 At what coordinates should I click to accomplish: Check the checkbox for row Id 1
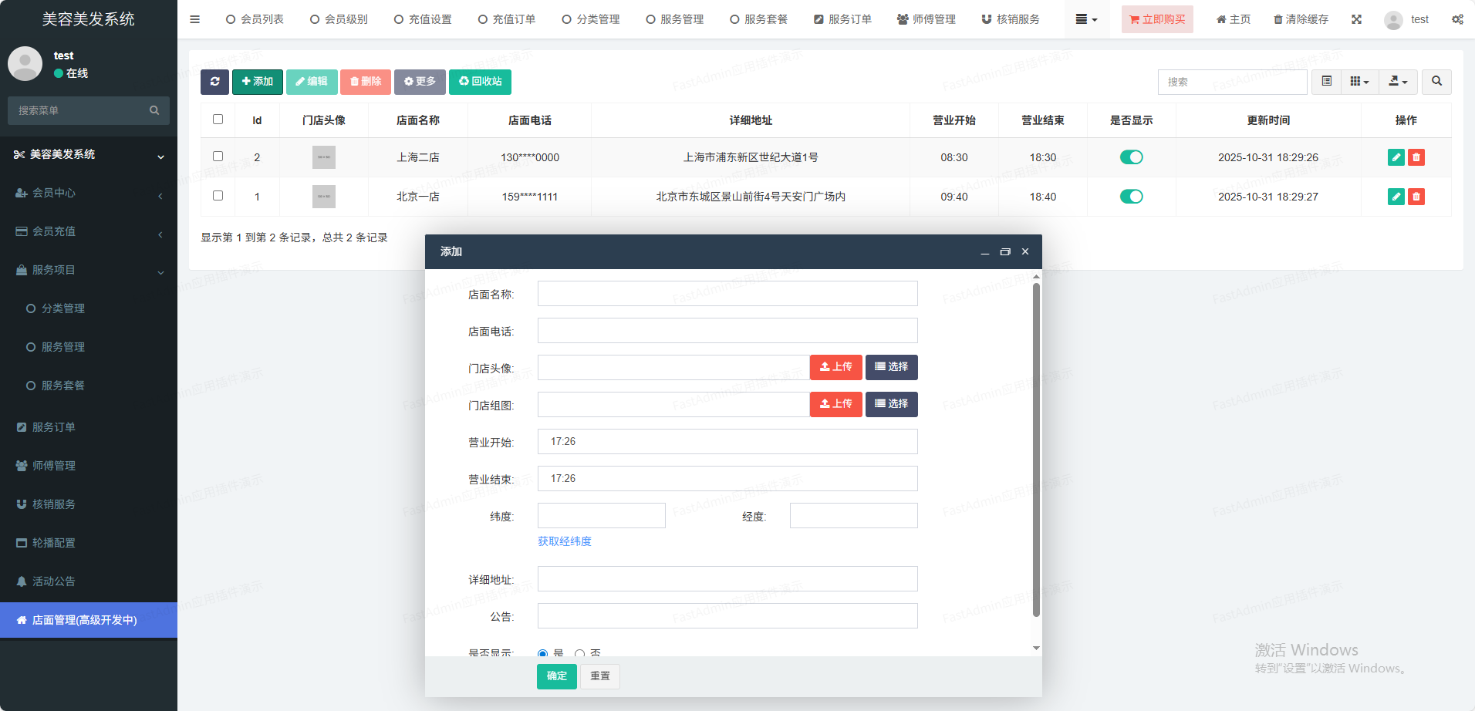coord(218,196)
